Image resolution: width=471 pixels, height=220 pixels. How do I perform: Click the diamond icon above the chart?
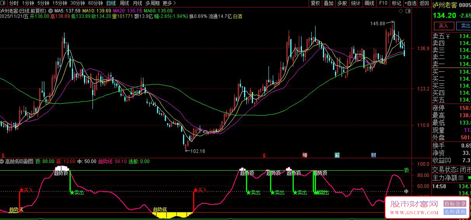coord(401,11)
